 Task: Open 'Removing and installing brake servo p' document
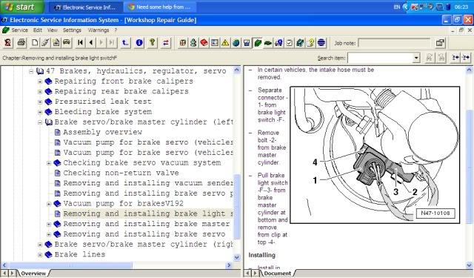click(x=148, y=193)
